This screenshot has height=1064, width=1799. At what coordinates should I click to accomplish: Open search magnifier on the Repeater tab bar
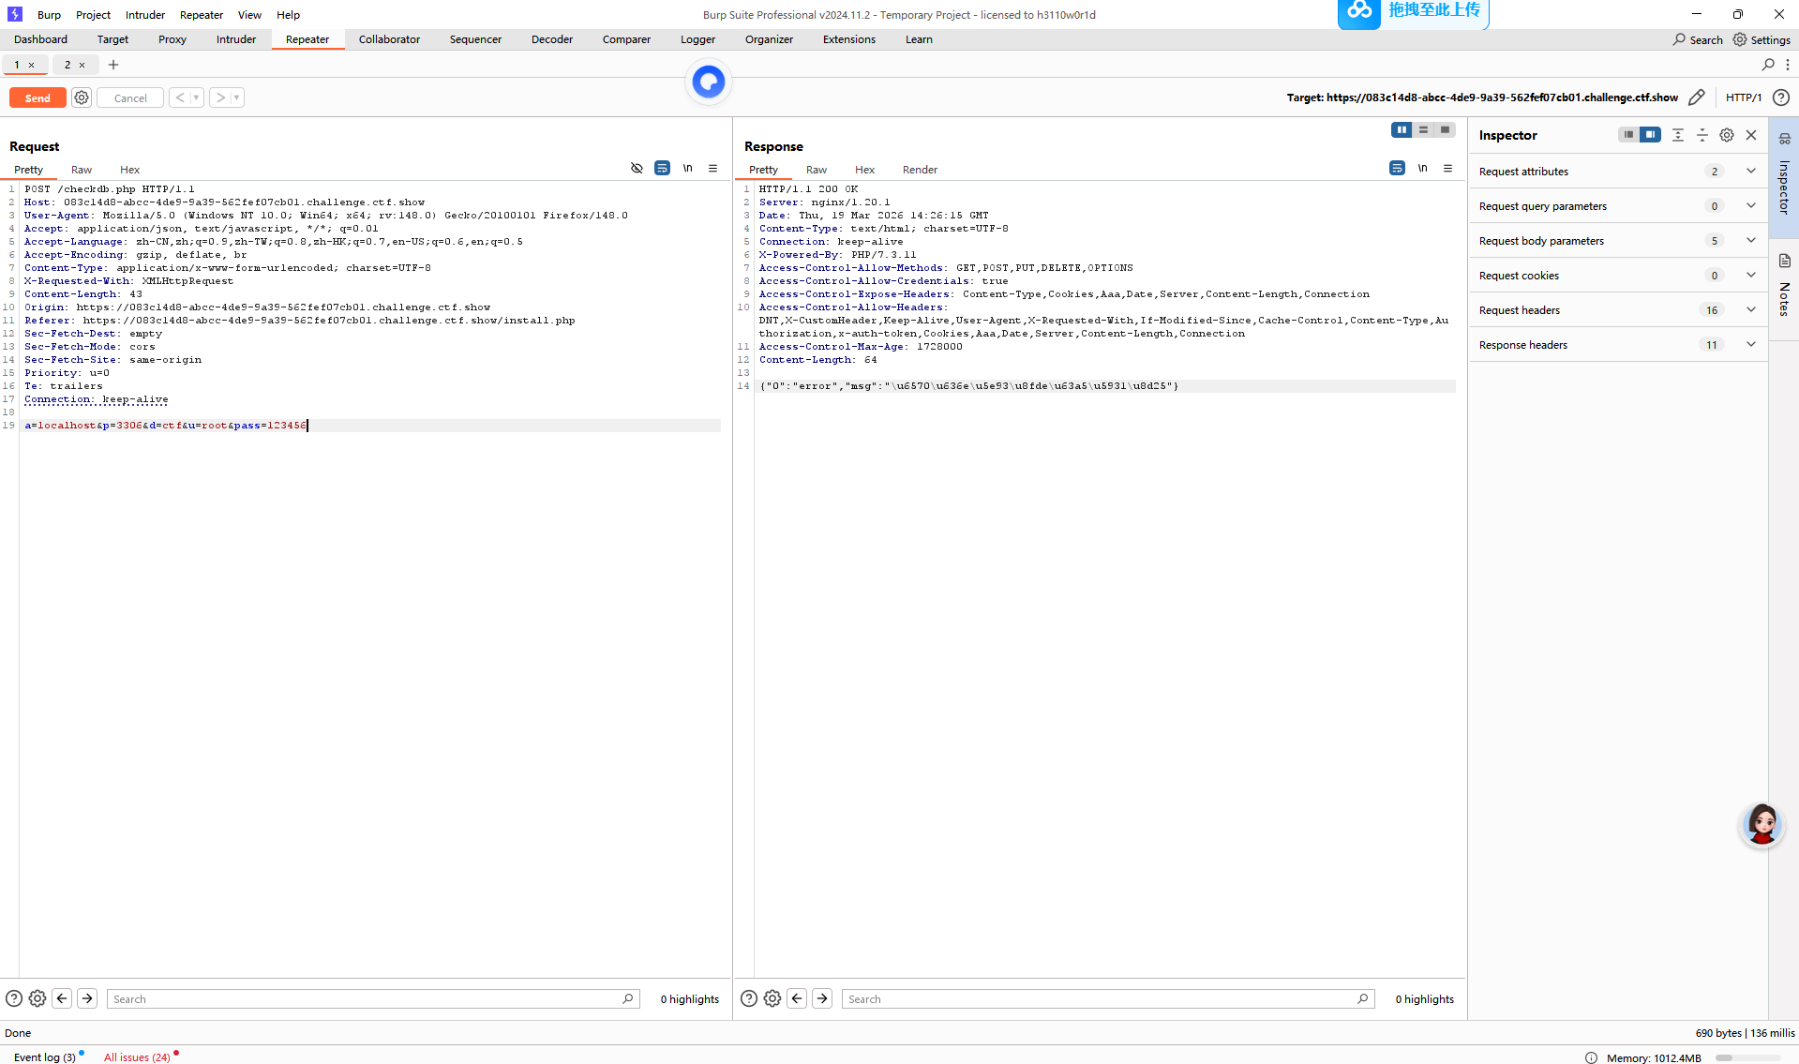coord(1768,65)
